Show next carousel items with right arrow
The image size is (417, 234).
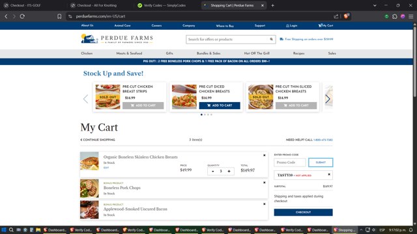tap(328, 99)
